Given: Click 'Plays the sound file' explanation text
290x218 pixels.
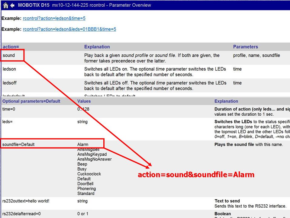Looking at the screenshot, I should [234, 144].
